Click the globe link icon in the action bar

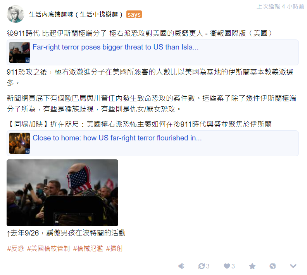[x=273, y=266]
